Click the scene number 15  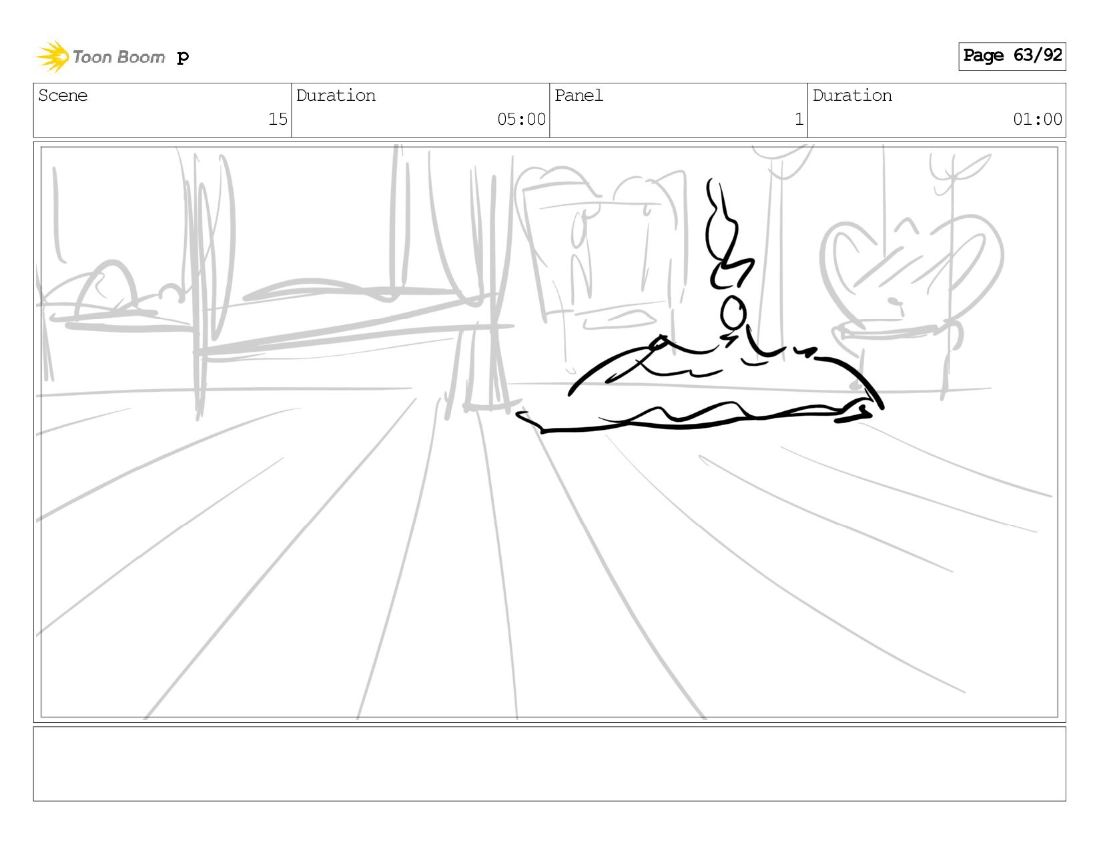[x=278, y=119]
